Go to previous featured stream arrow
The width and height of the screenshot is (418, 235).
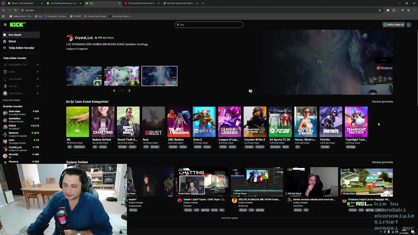coord(114,90)
